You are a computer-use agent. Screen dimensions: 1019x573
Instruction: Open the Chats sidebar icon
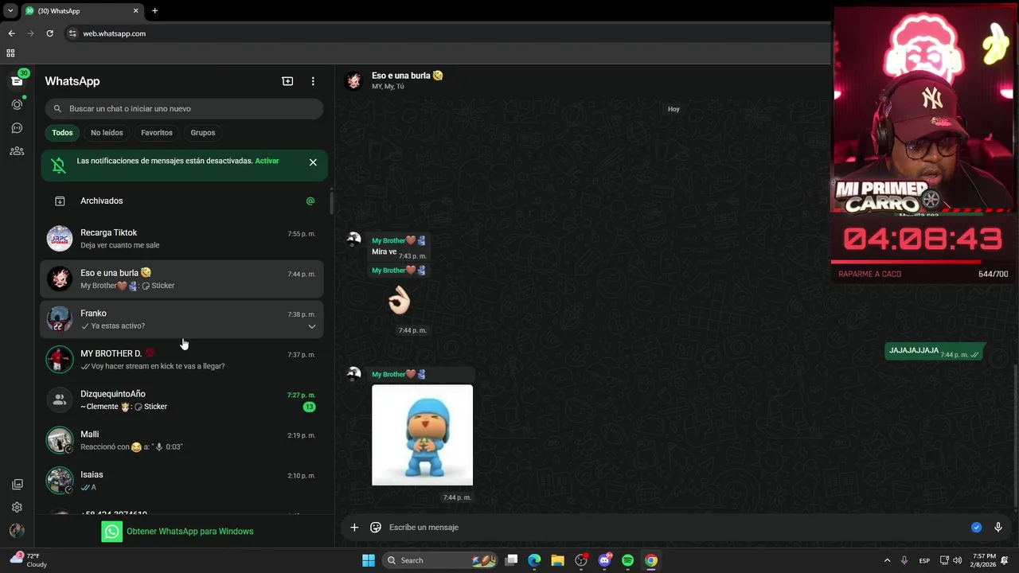coord(17,81)
